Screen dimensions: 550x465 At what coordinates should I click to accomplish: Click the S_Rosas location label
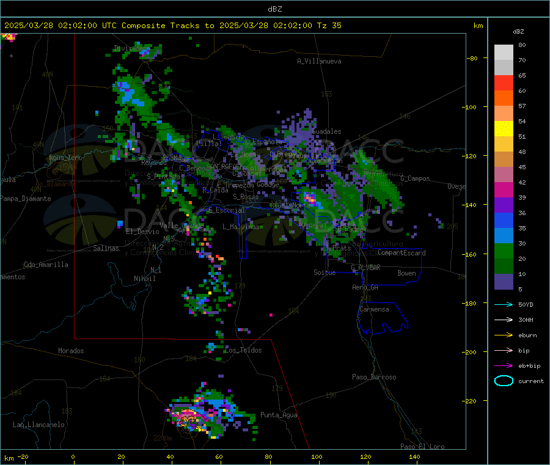click(x=246, y=197)
